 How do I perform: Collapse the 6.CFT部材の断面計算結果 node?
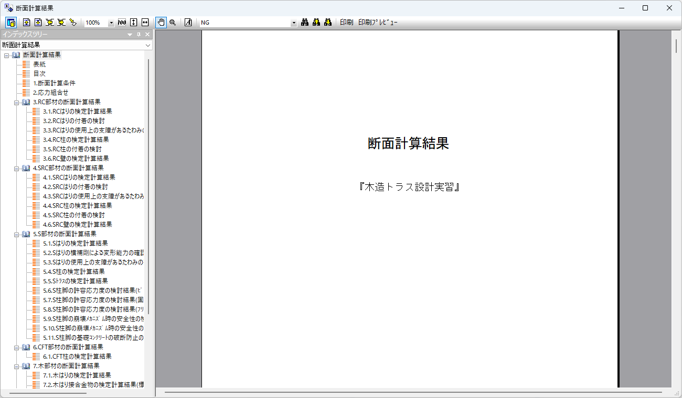(x=16, y=347)
